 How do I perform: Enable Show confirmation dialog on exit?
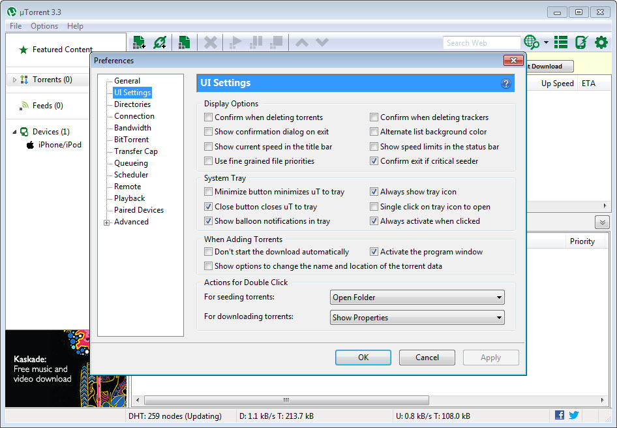[209, 132]
